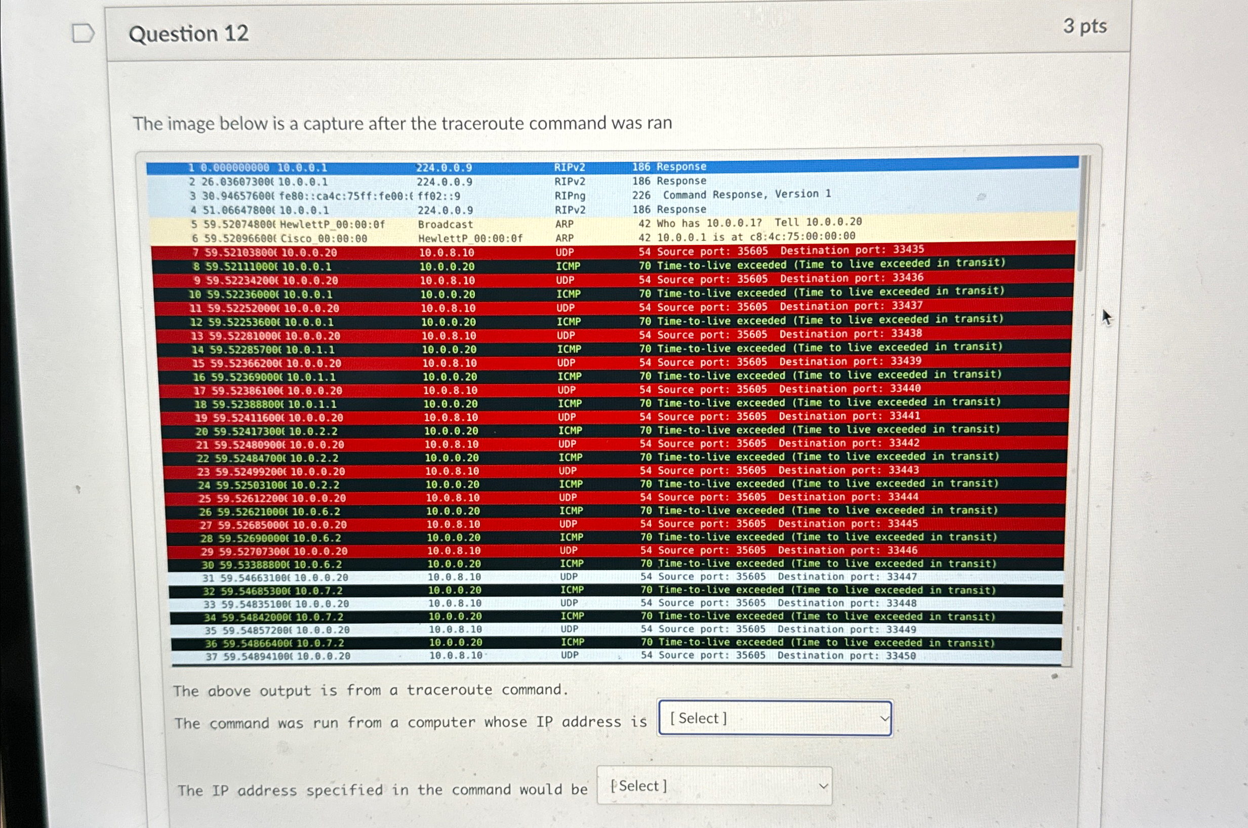This screenshot has height=828, width=1248.
Task: Click the flag icon beside Question 12
Action: 83,33
